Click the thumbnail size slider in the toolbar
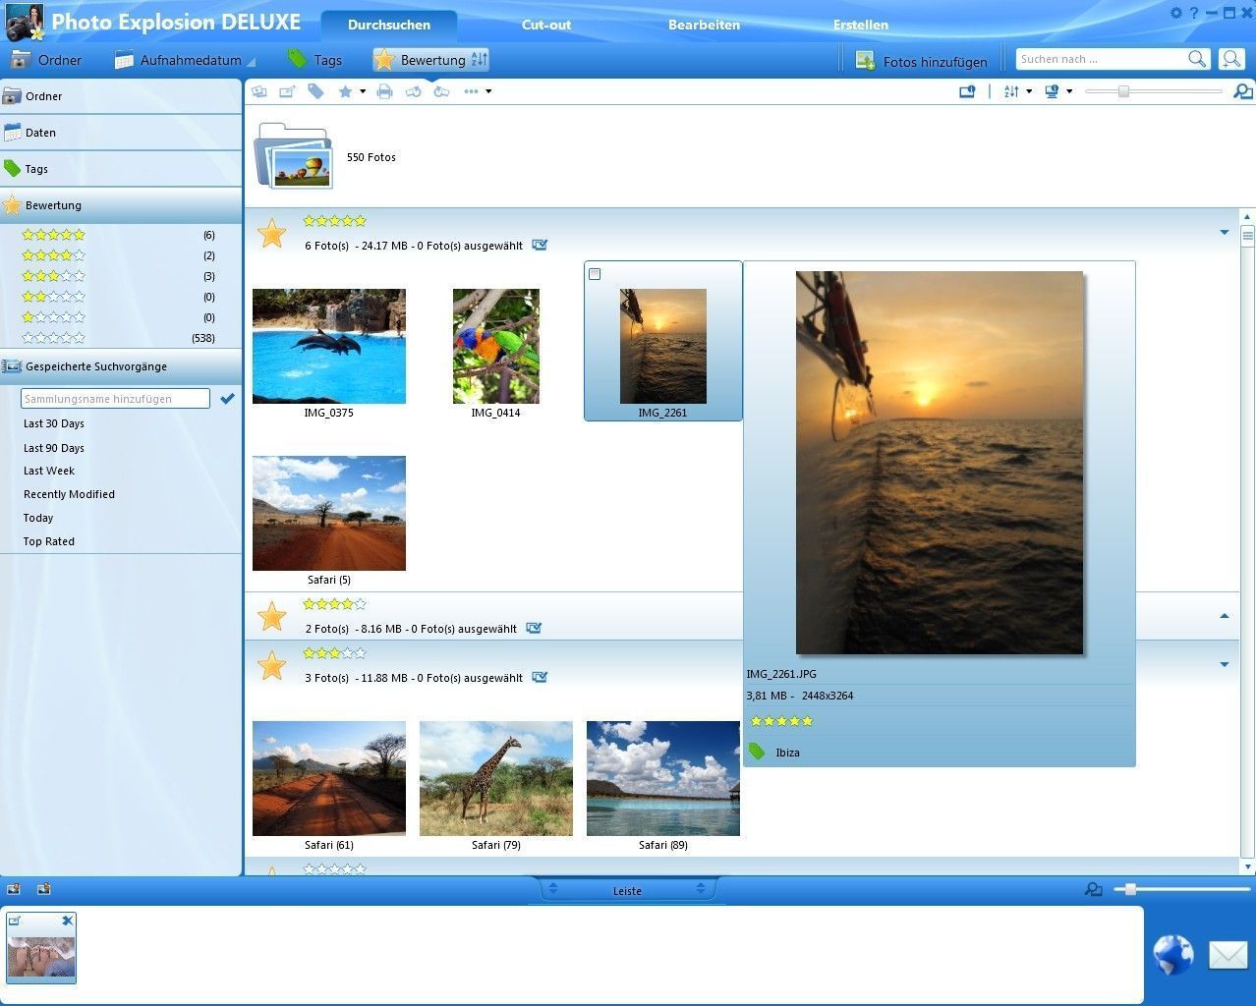 tap(1123, 91)
